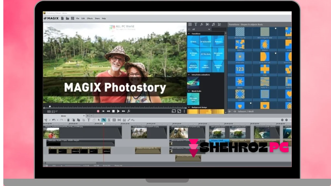Click the media pool search field

219,29
